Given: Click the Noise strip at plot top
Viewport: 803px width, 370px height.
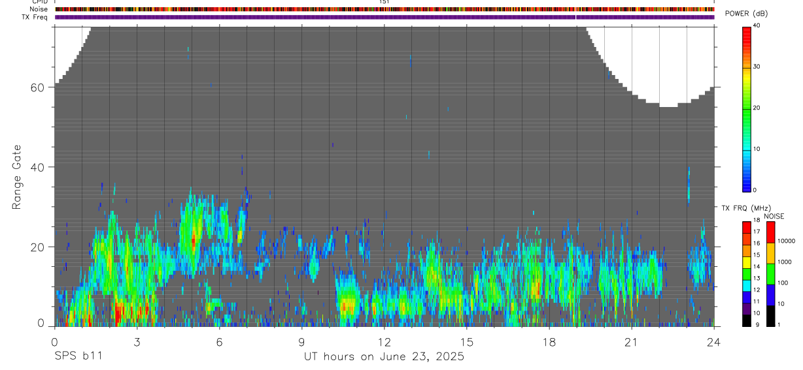Looking at the screenshot, I should (384, 10).
